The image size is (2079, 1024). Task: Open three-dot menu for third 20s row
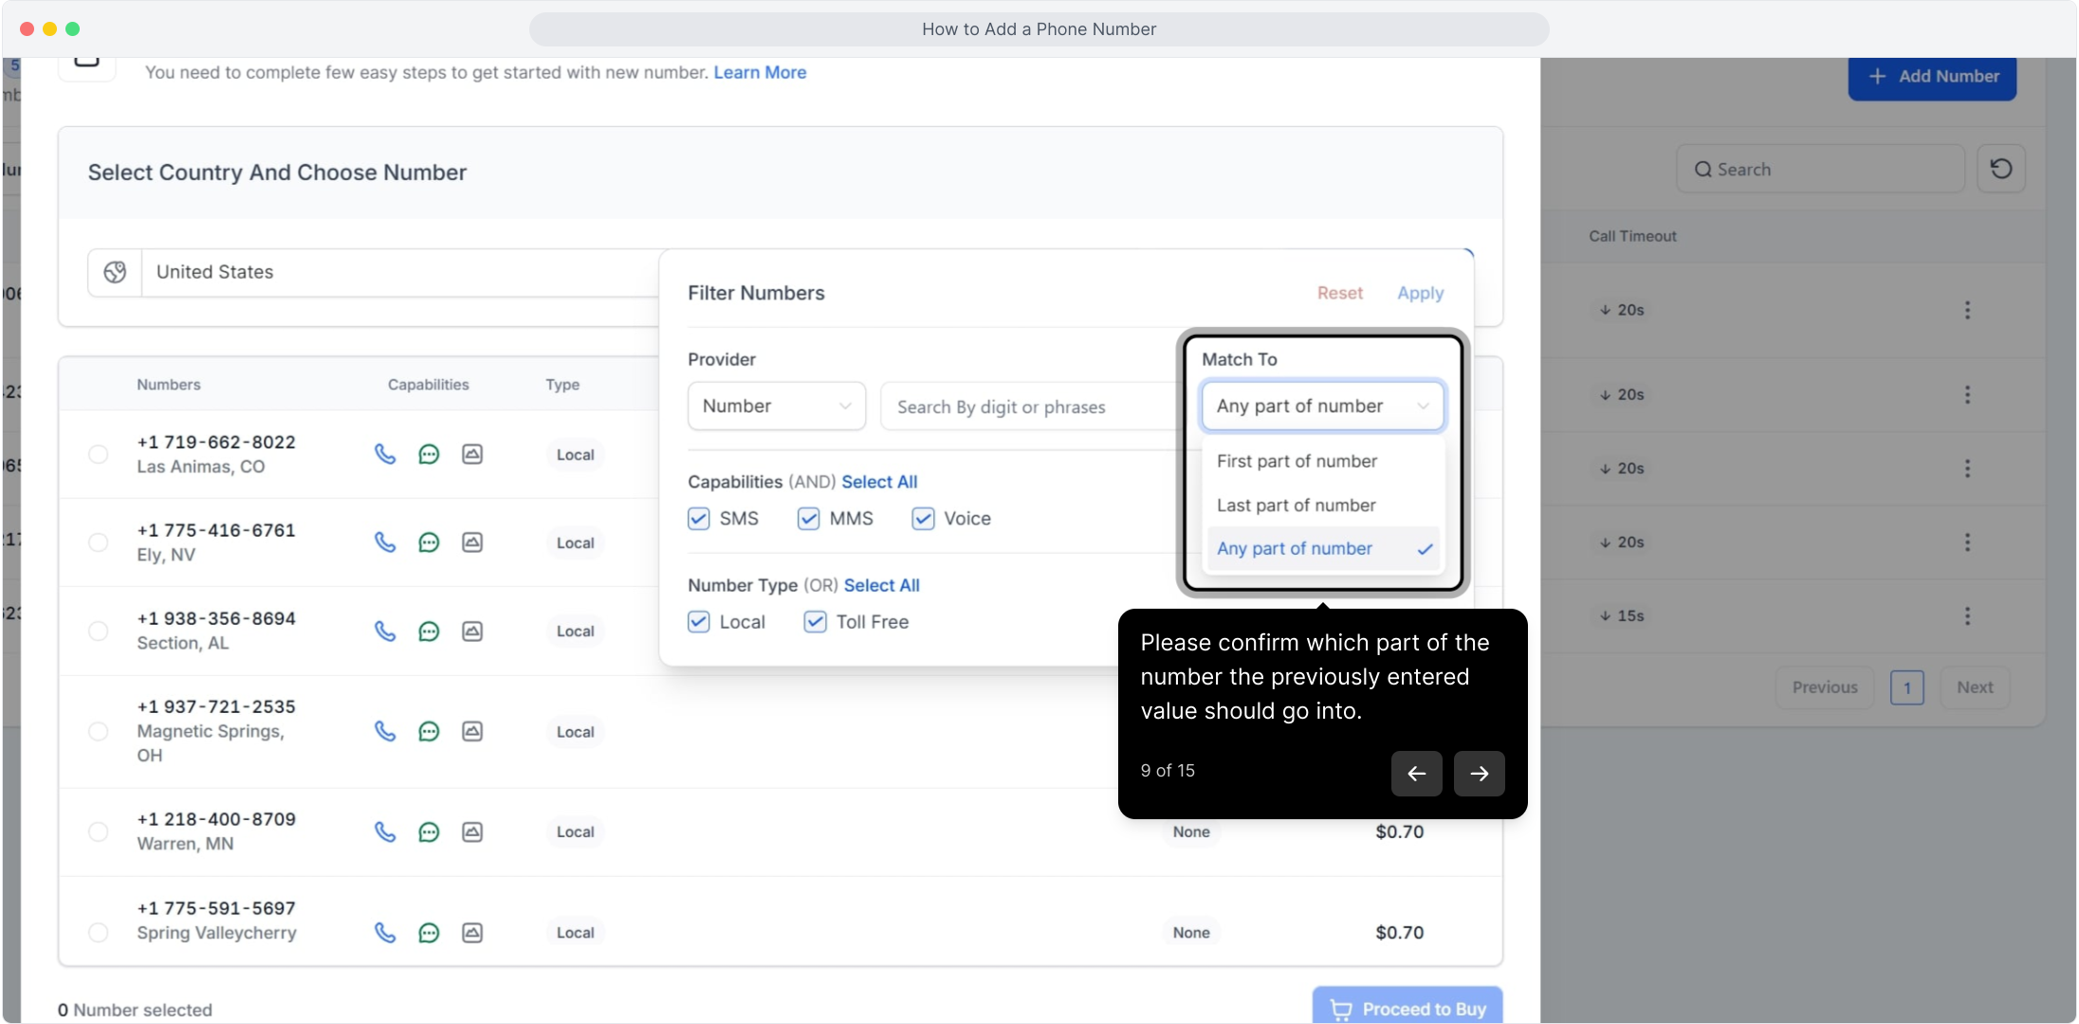tap(1967, 468)
